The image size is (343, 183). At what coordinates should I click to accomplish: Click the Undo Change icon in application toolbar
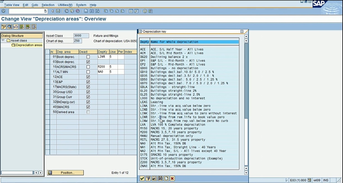(x=16, y=27)
